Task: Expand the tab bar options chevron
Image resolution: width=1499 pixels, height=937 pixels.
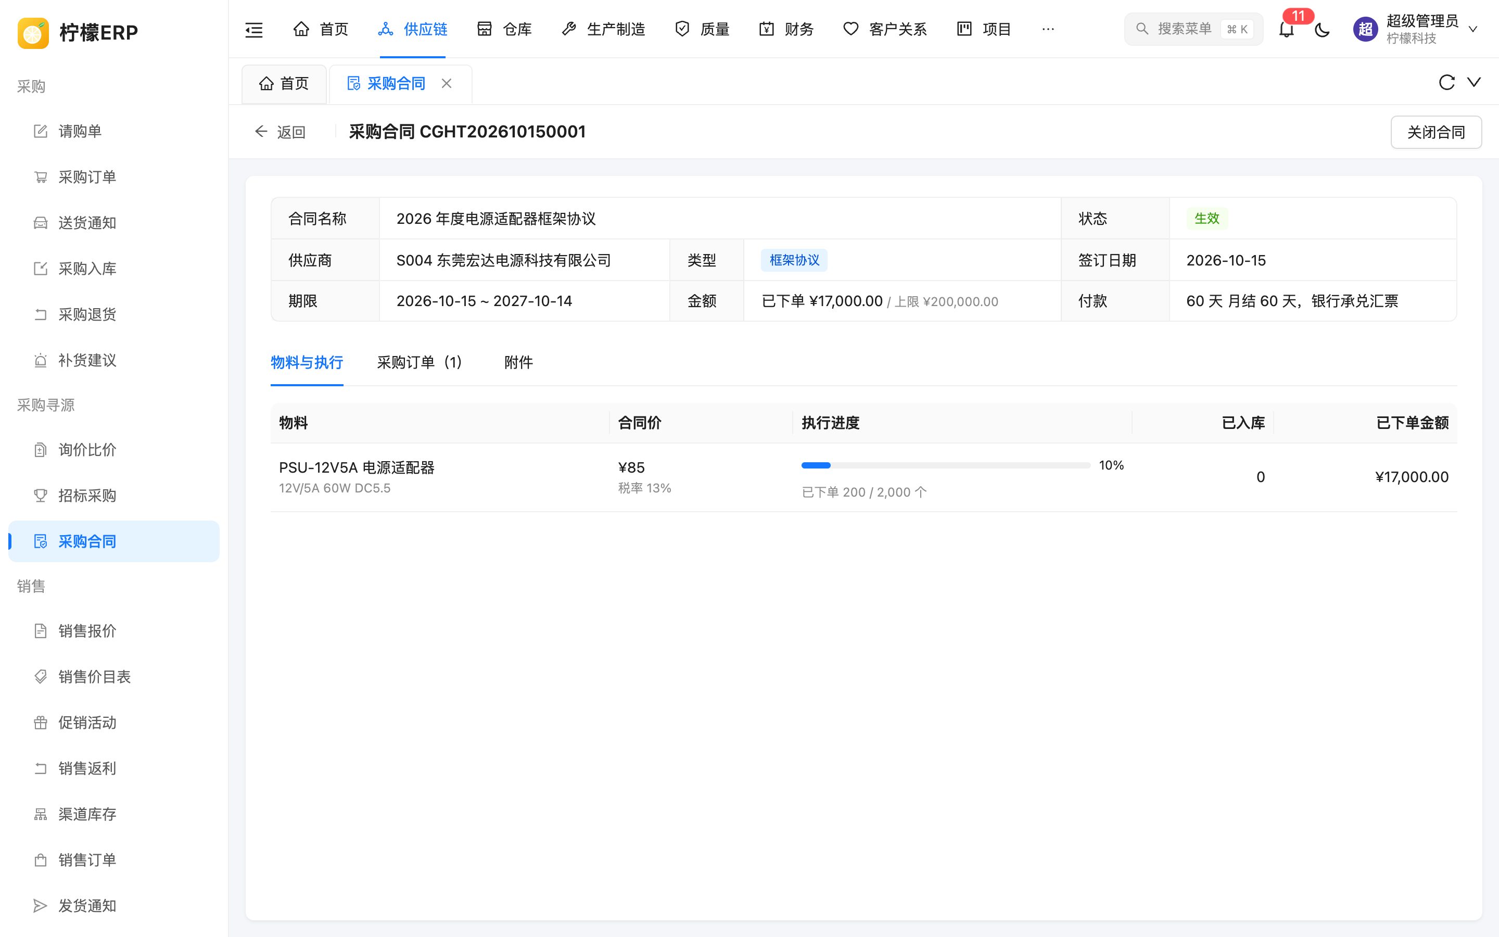Action: click(1474, 82)
